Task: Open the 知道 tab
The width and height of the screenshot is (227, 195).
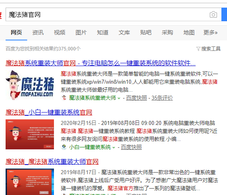Action: [102, 32]
